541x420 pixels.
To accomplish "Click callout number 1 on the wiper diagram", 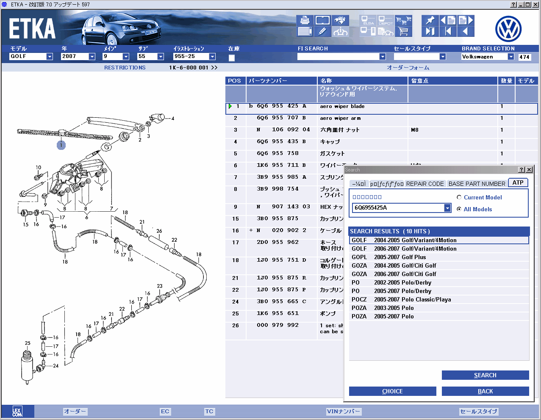I will [x=61, y=145].
